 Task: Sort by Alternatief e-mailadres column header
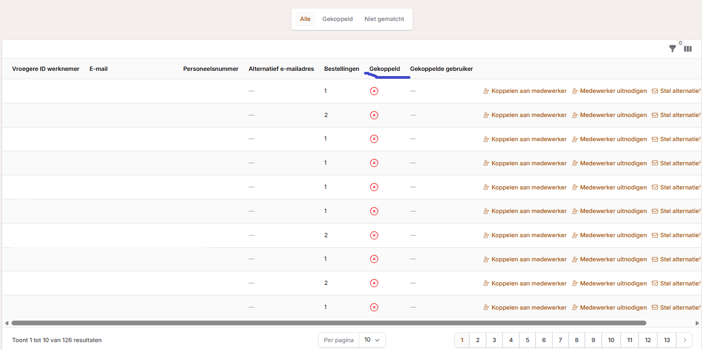click(x=281, y=69)
